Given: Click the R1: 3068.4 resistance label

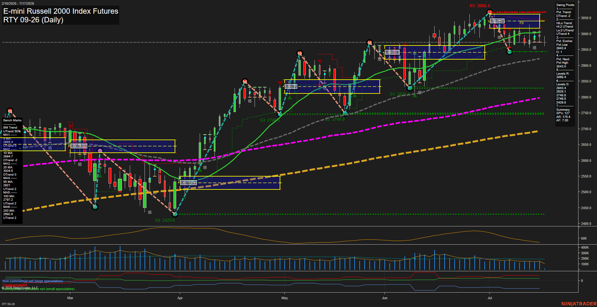Looking at the screenshot, I should click(x=479, y=6).
